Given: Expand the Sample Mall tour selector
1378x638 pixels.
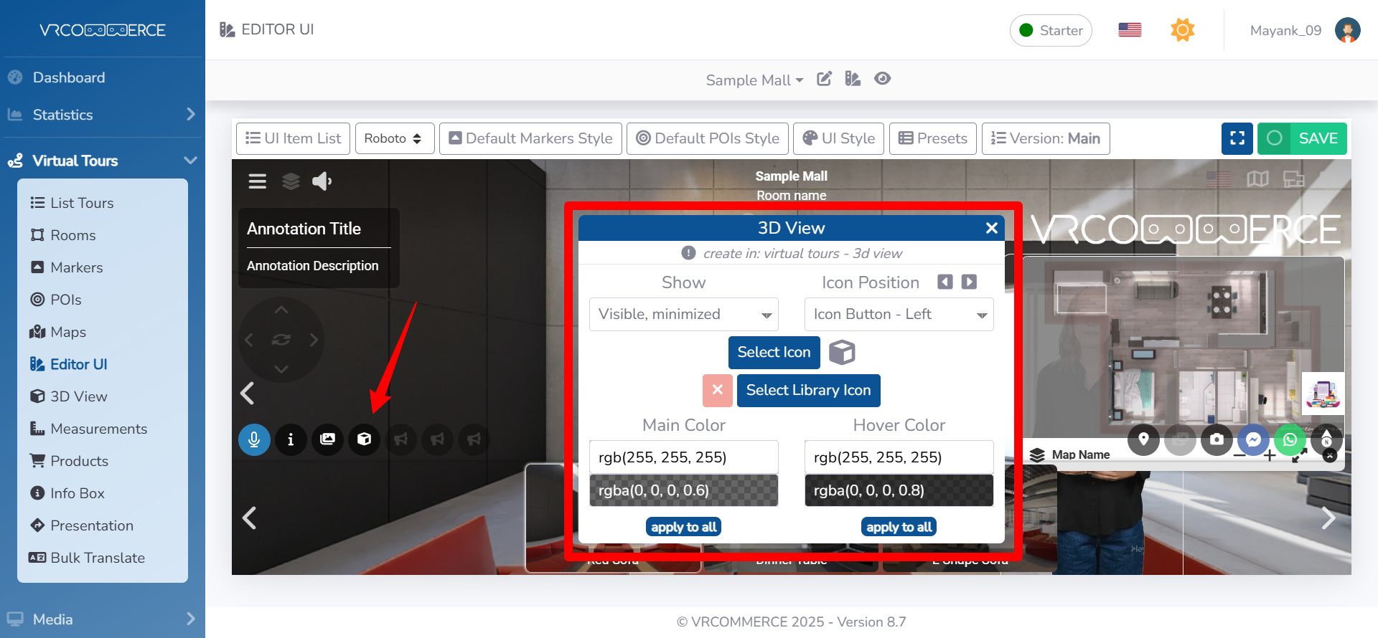Looking at the screenshot, I should click(x=754, y=80).
